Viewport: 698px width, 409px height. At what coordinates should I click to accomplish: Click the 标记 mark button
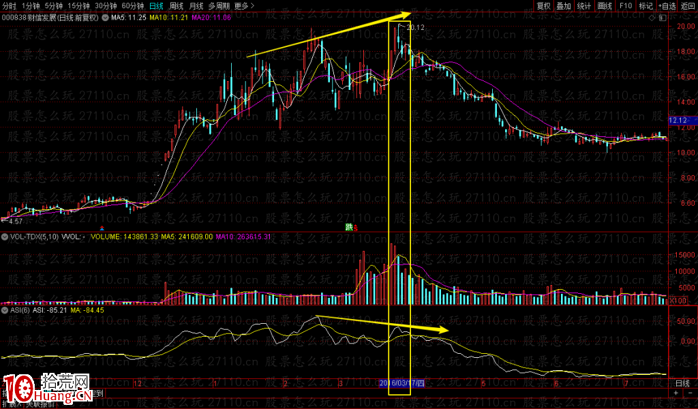coord(646,5)
